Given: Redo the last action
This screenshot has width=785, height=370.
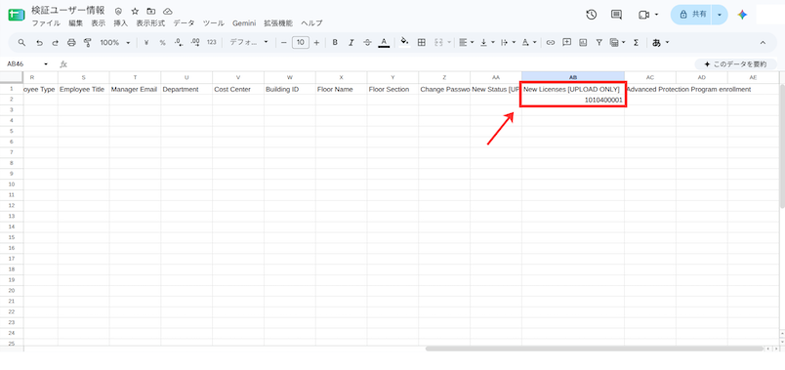Looking at the screenshot, I should [x=55, y=43].
